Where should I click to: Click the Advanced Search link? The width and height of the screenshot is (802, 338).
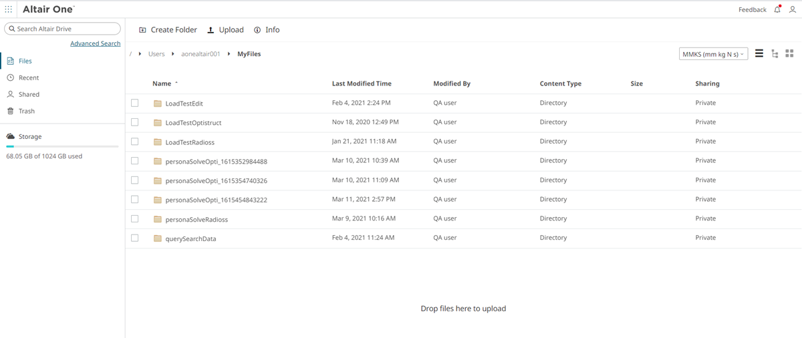tap(95, 43)
